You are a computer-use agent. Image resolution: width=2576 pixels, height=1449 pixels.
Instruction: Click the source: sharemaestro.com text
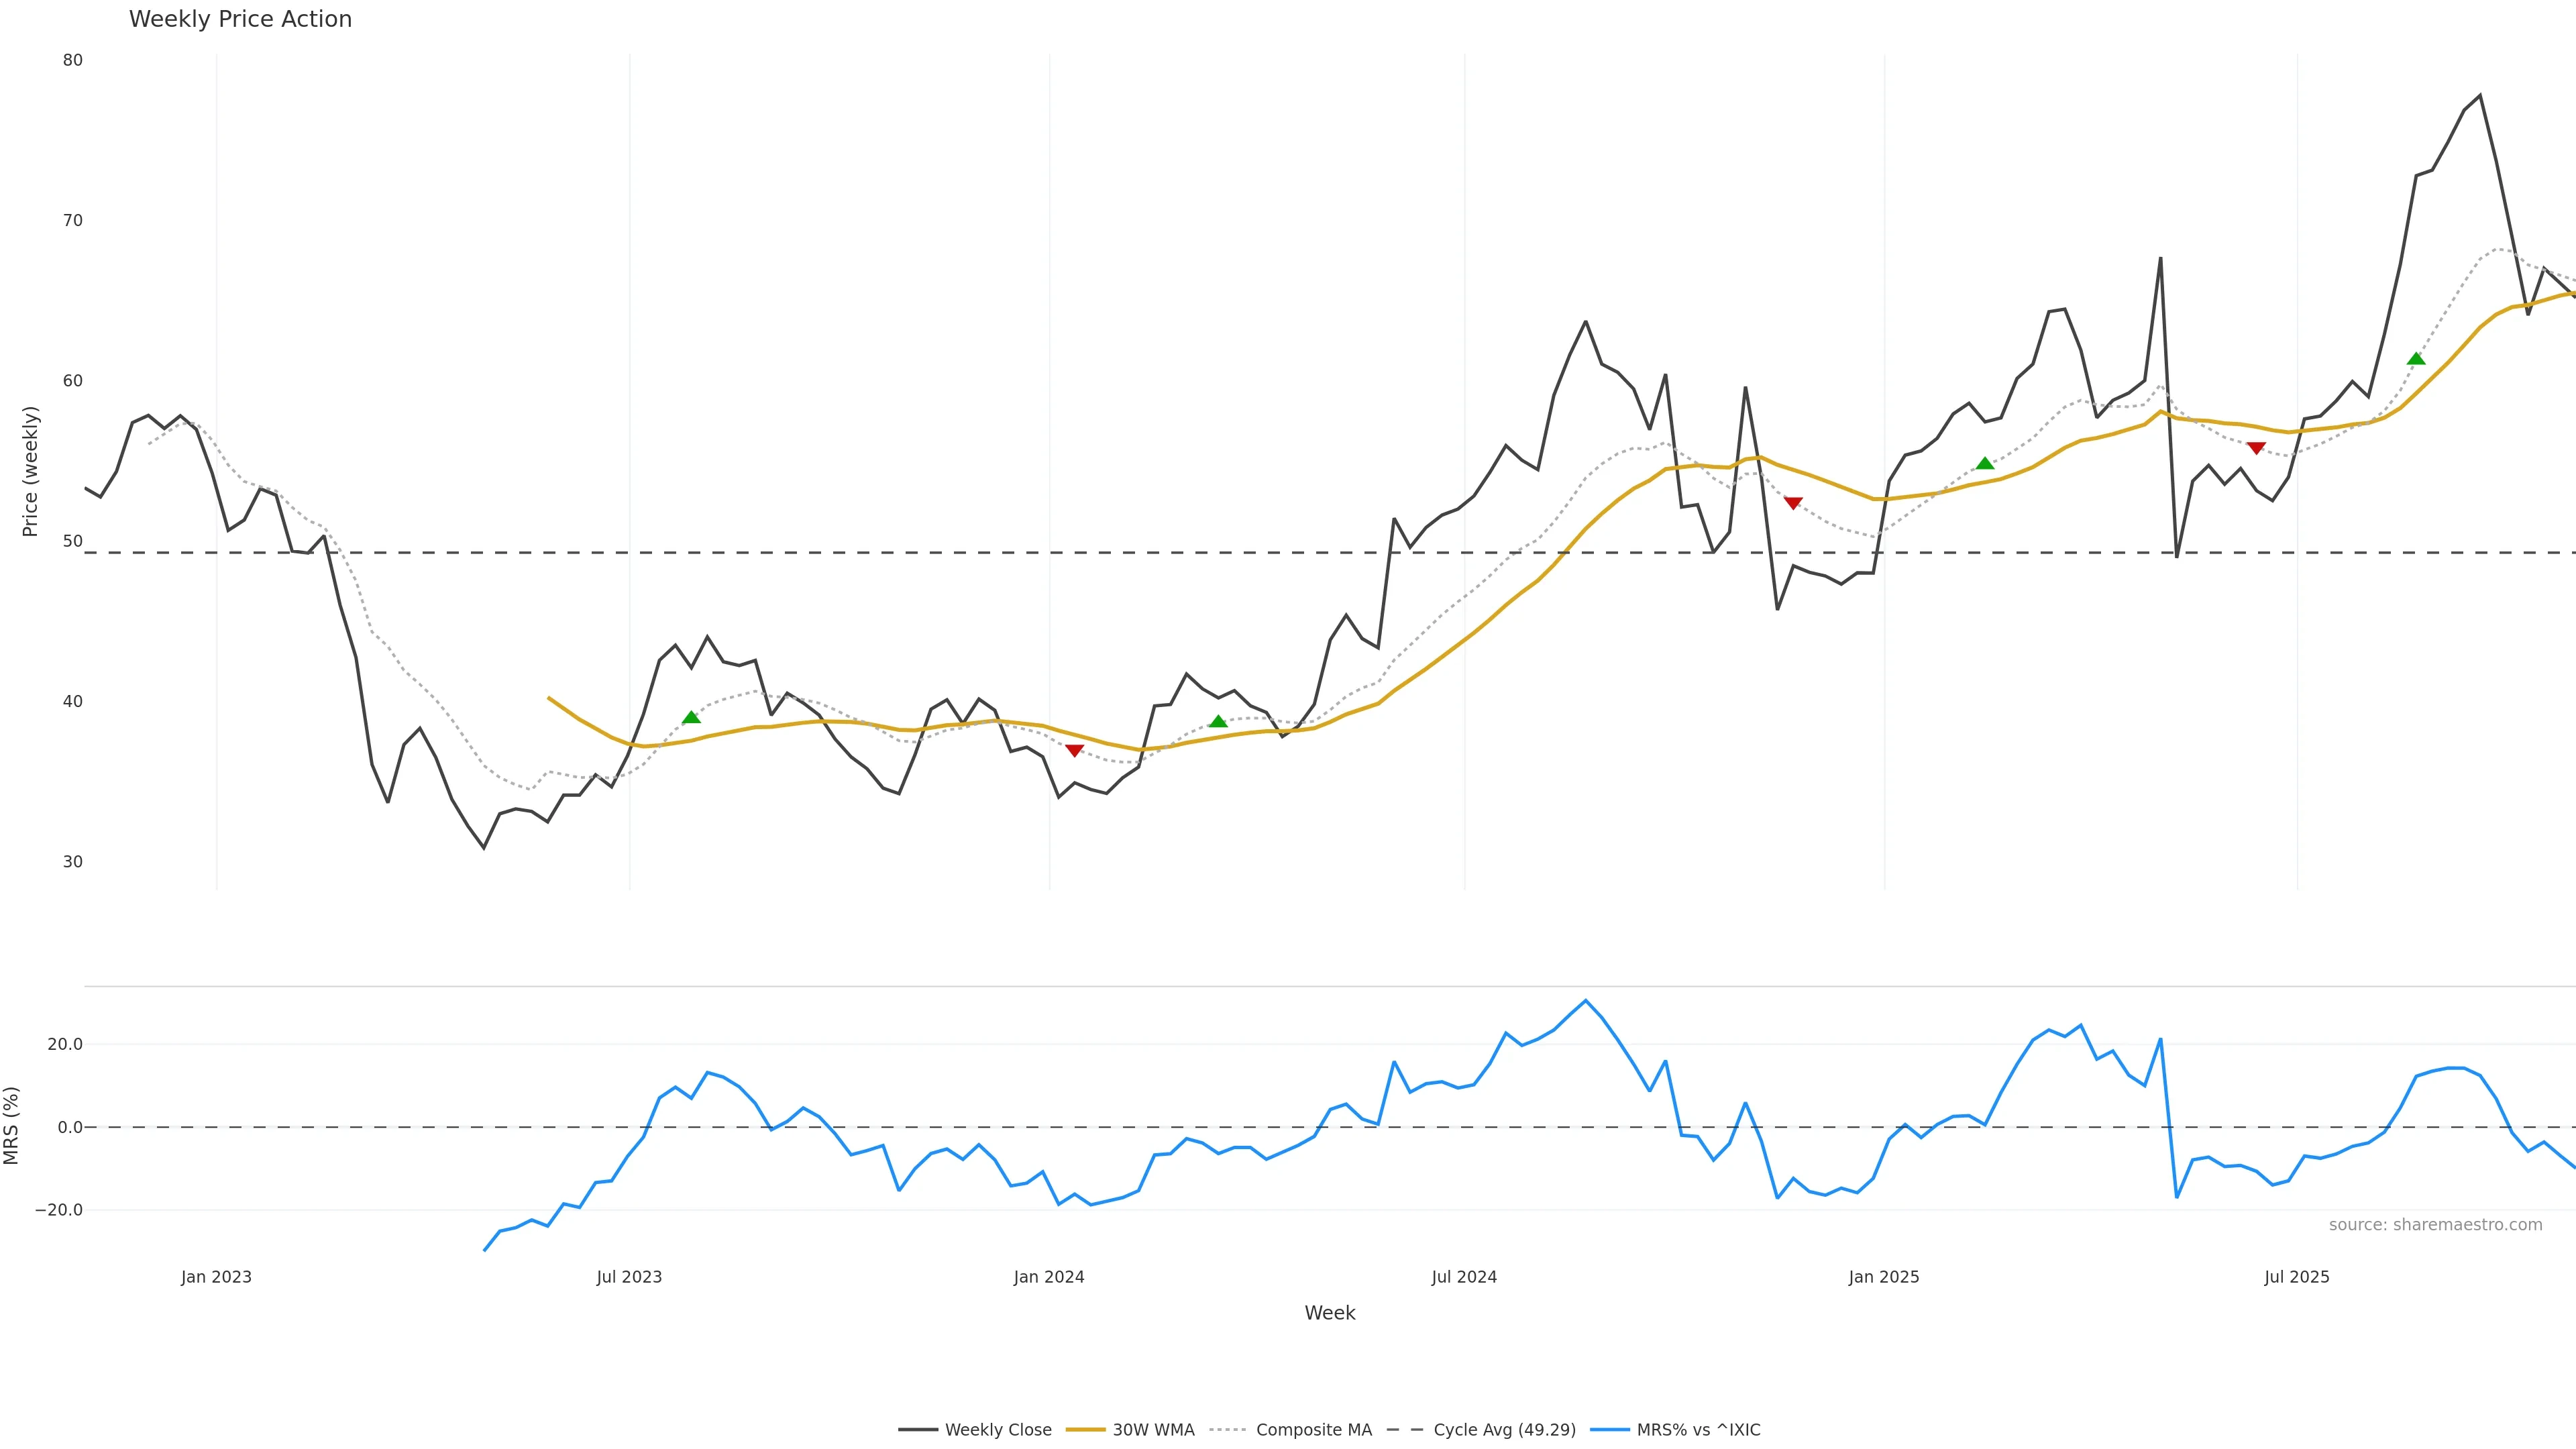pyautogui.click(x=2435, y=1225)
